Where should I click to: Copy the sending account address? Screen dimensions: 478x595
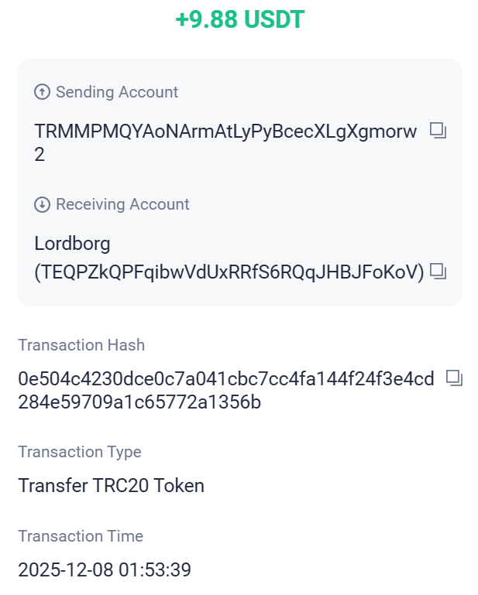tap(438, 131)
